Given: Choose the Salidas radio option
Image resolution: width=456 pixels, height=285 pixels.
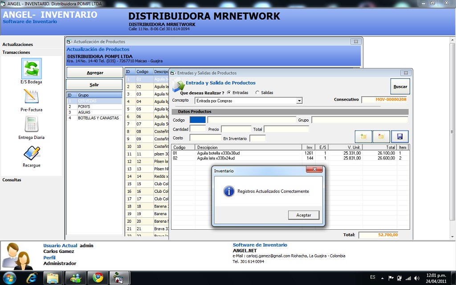Looking at the screenshot, I should point(257,93).
